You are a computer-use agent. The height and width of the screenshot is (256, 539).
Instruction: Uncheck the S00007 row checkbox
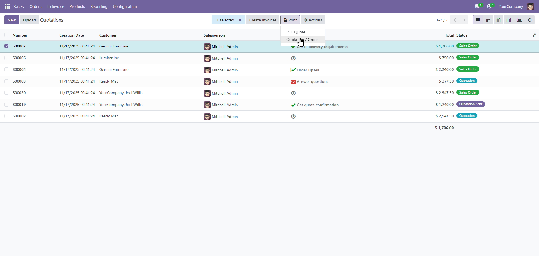[6, 46]
